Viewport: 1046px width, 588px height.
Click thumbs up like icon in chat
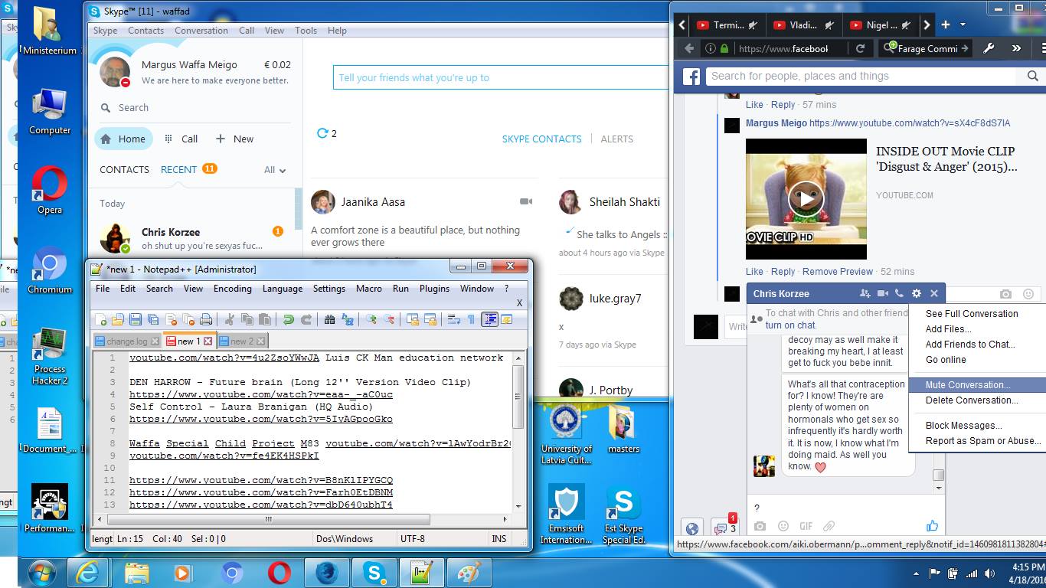(932, 526)
